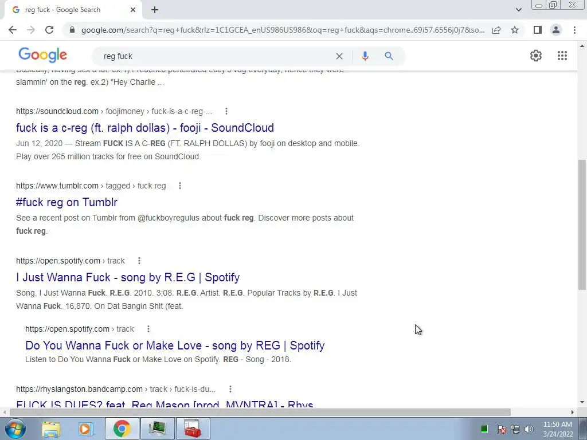Click the rhyslangston.bandcamp.com breadcrumb URL
This screenshot has height=440, width=587.
(79, 389)
